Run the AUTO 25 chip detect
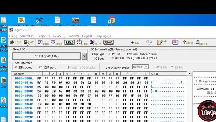216x122 pixels. coord(43,42)
